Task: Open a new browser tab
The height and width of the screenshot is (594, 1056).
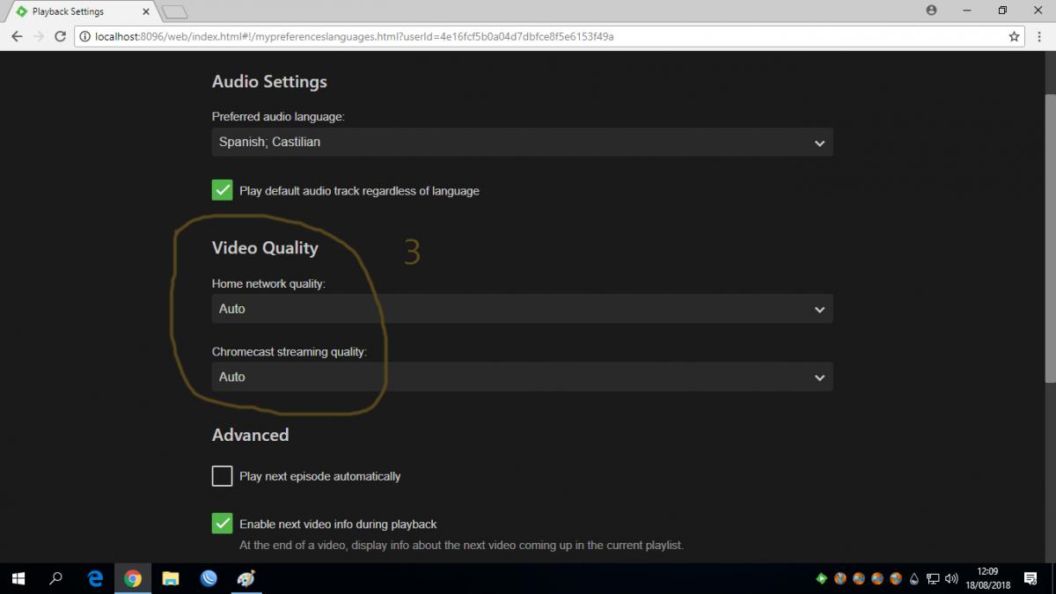Action: pyautogui.click(x=175, y=11)
